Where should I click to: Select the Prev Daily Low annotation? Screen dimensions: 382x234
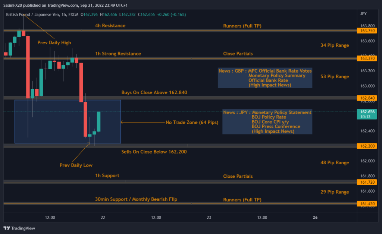[x=76, y=165]
